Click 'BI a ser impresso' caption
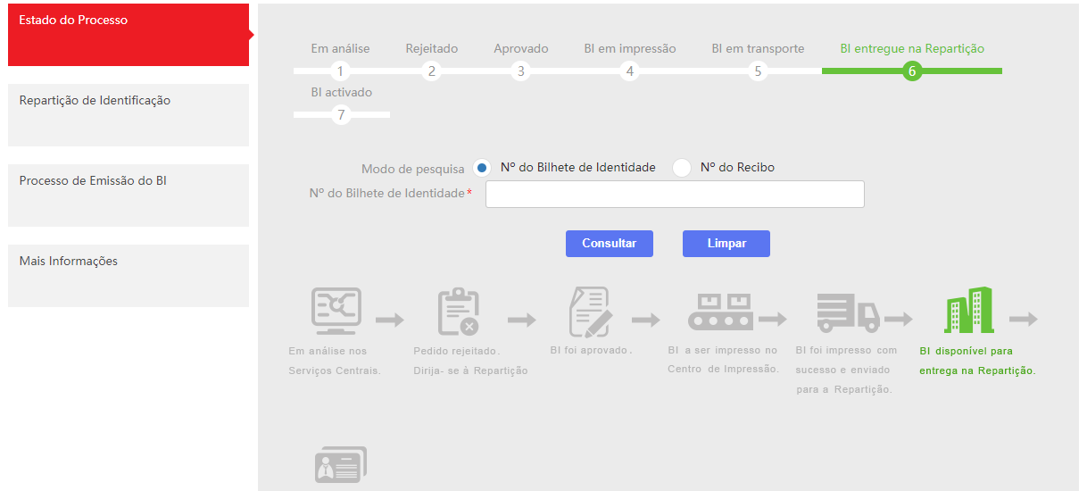The image size is (1087, 491). [x=723, y=360]
